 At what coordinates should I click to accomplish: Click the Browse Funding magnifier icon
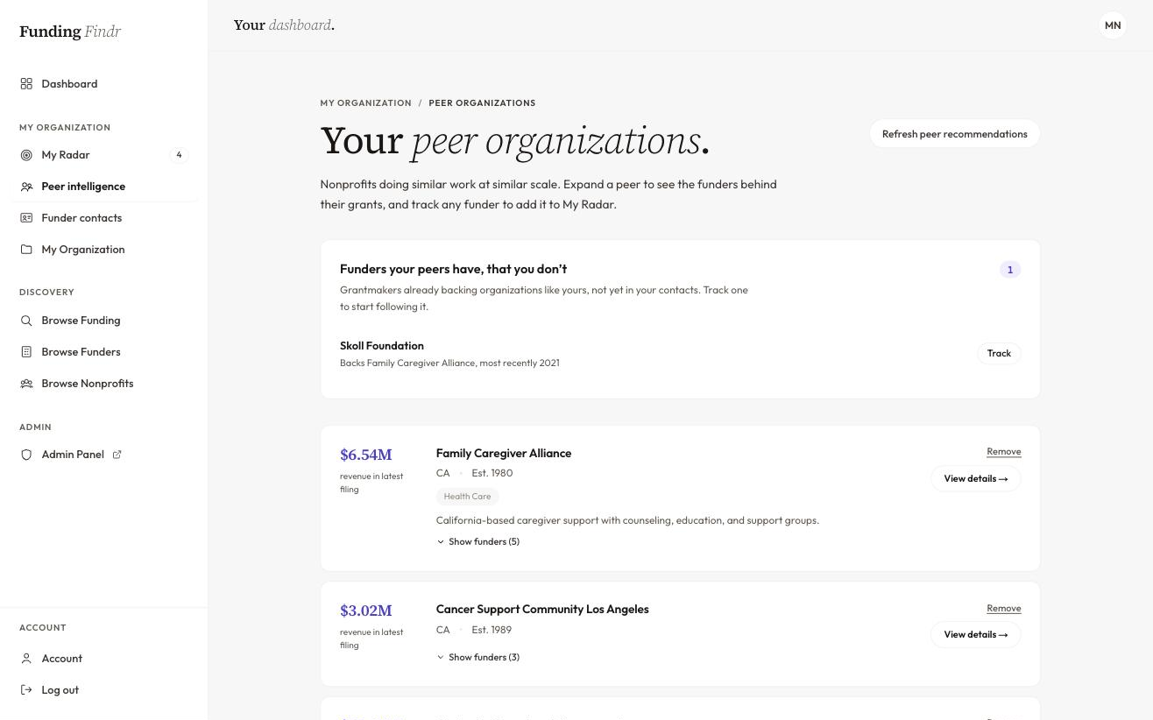pyautogui.click(x=26, y=321)
